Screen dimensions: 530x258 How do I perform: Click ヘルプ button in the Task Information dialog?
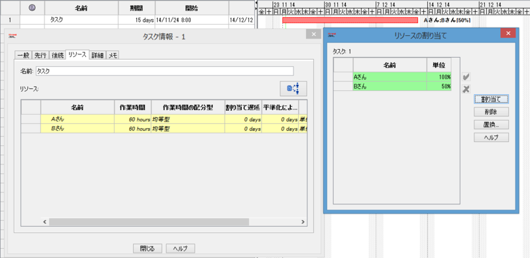(x=180, y=249)
